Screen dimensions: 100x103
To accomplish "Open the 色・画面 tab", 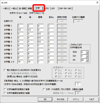I will coord(22,8).
